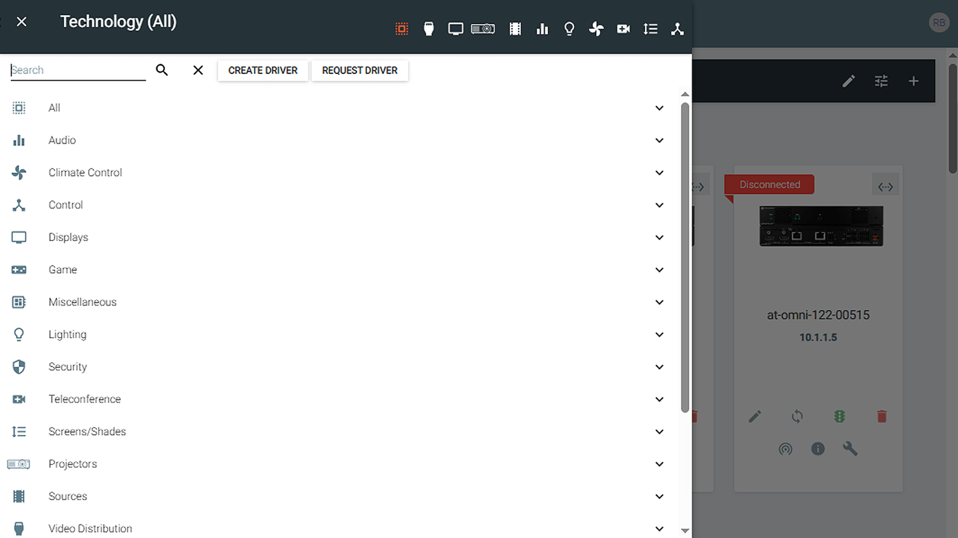Clear the search with the X icon
Viewport: 958px width, 538px height.
(198, 70)
